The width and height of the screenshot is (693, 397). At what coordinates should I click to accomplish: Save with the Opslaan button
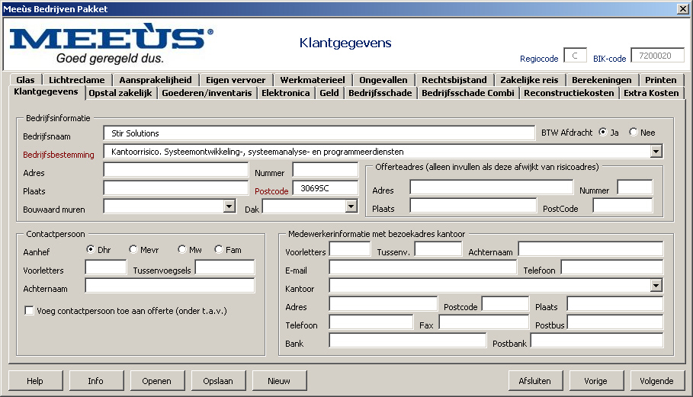tap(218, 381)
